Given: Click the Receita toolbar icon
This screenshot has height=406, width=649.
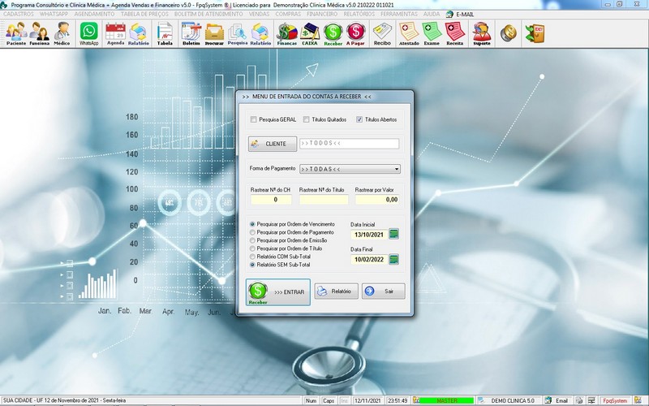Looking at the screenshot, I should pos(454,33).
